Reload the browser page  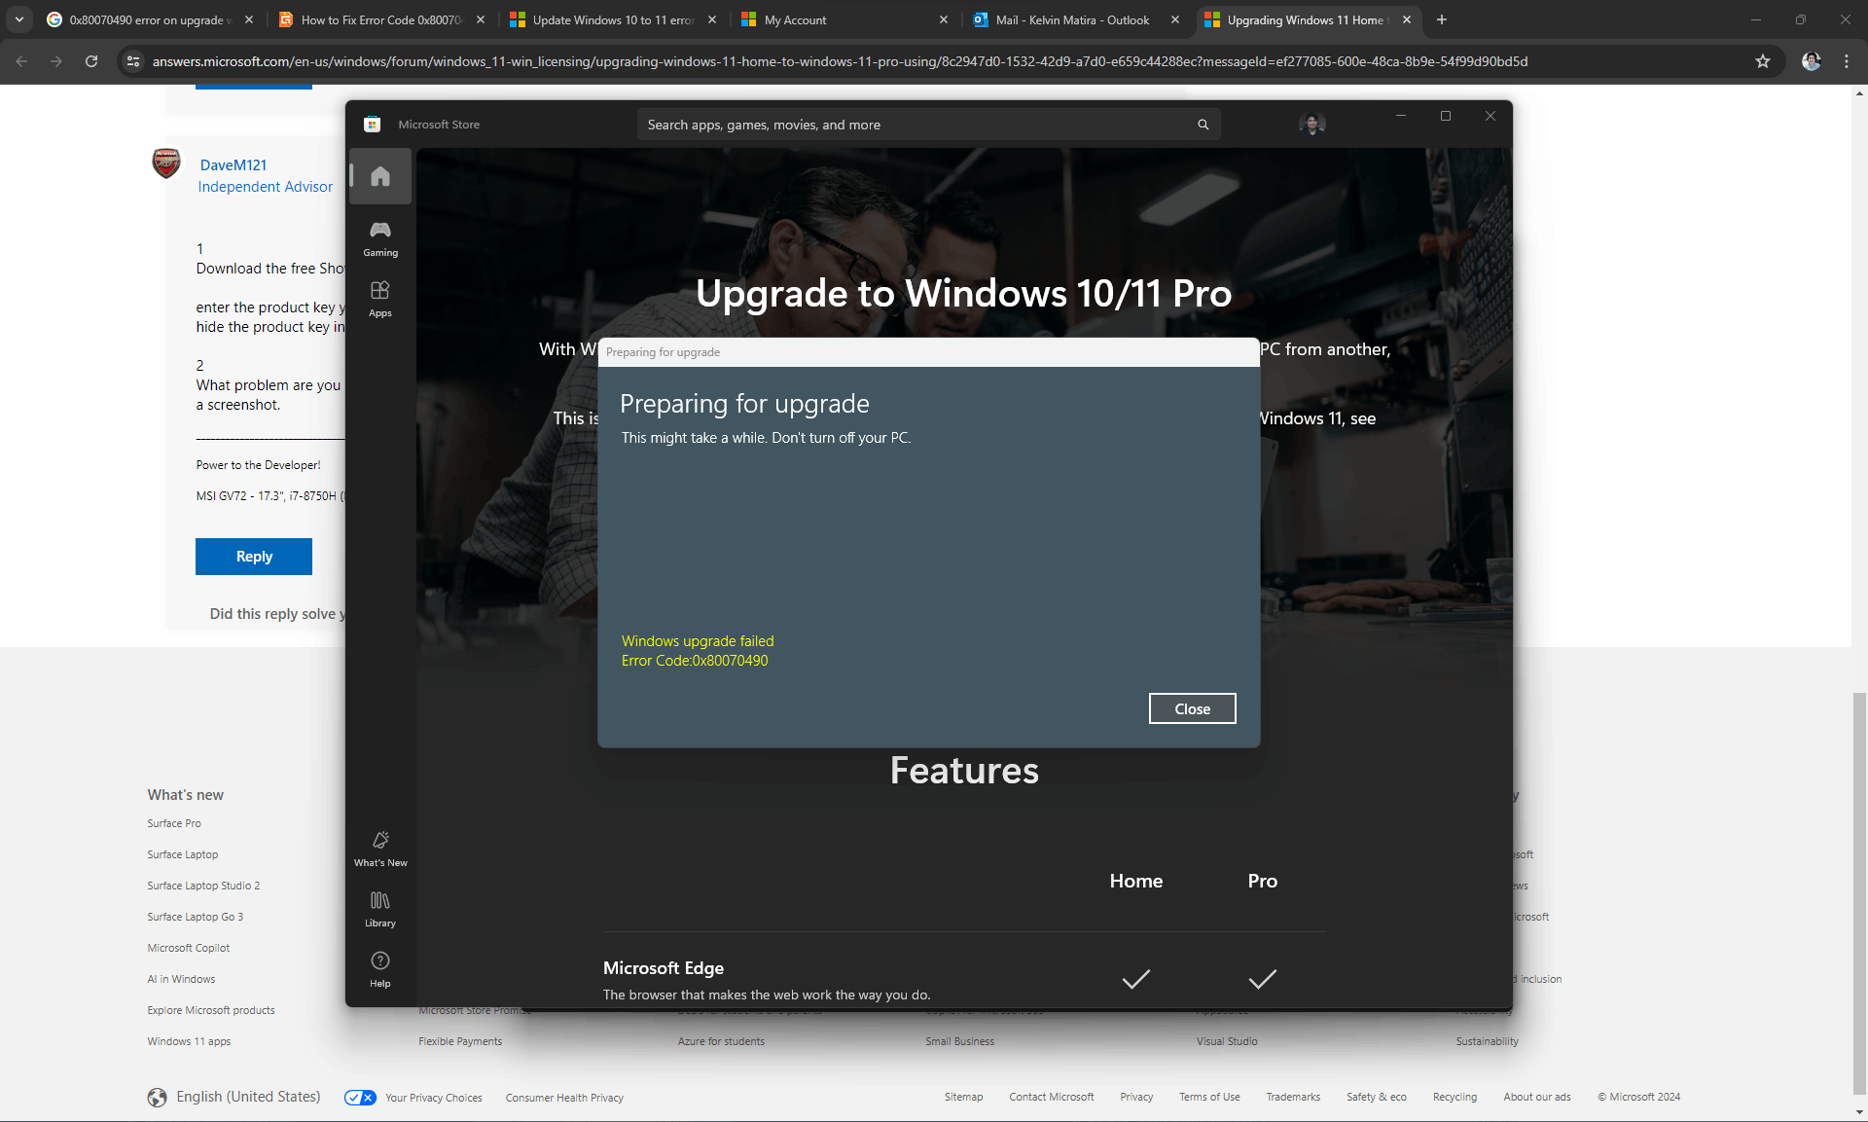[x=91, y=61]
